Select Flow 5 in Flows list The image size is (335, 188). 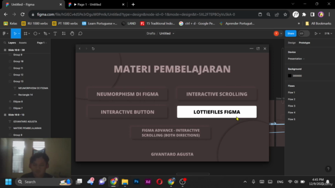point(292,119)
